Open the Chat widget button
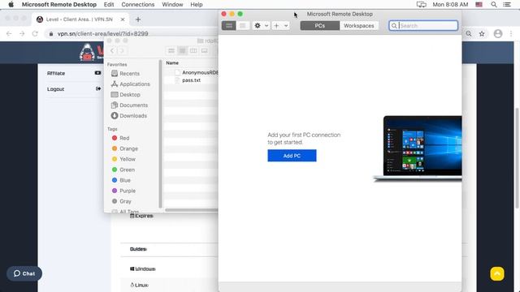Image resolution: width=520 pixels, height=292 pixels. (24, 273)
